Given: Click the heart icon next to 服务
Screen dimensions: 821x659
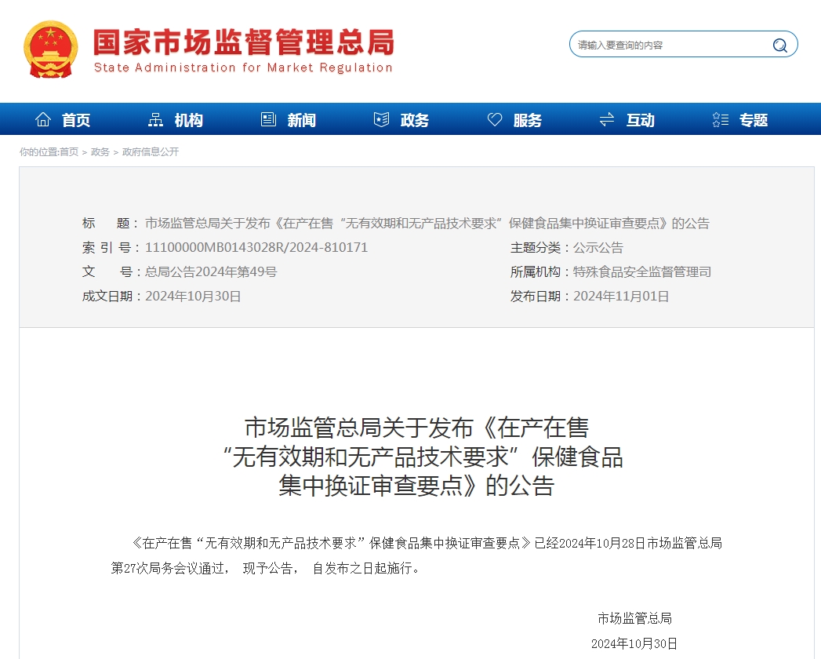Looking at the screenshot, I should pyautogui.click(x=495, y=118).
